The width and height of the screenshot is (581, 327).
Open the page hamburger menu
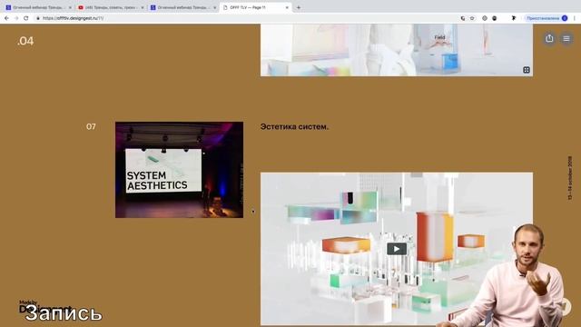[x=566, y=38]
